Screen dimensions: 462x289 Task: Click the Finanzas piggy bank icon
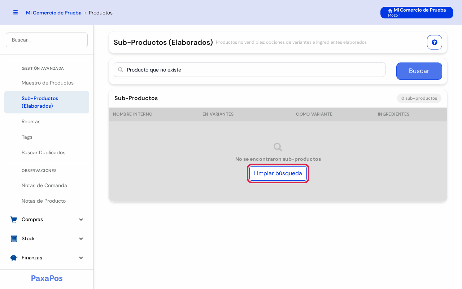click(x=14, y=258)
